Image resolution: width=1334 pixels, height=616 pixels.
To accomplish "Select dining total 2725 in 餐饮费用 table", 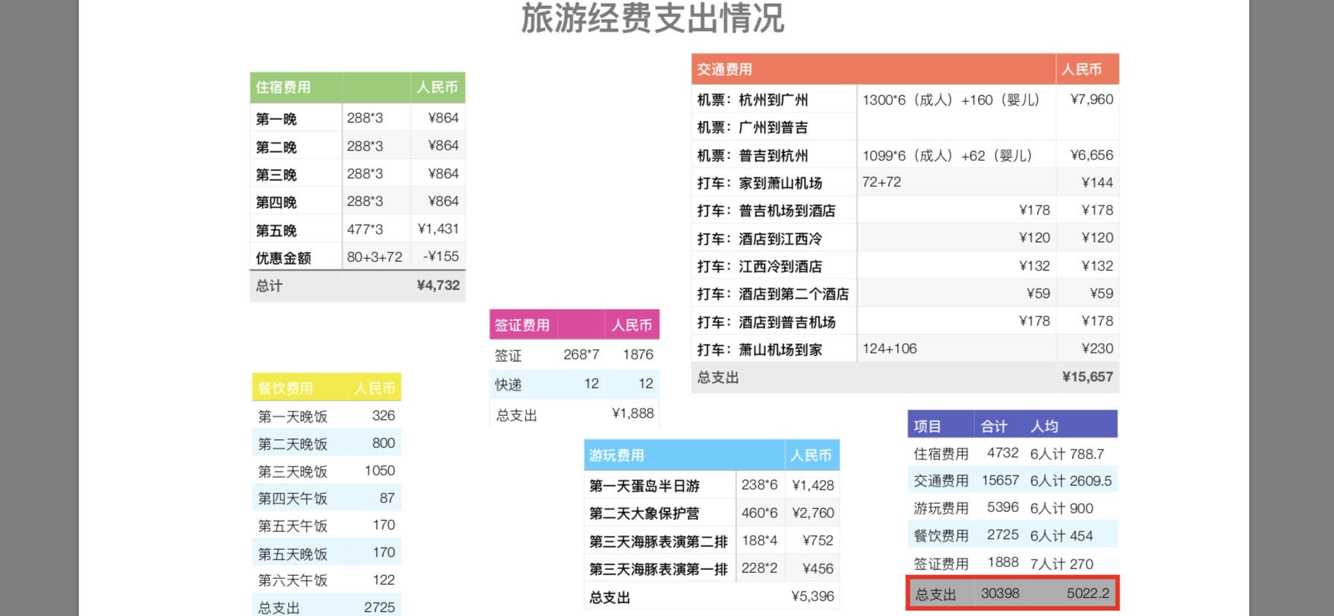I will pos(380,607).
